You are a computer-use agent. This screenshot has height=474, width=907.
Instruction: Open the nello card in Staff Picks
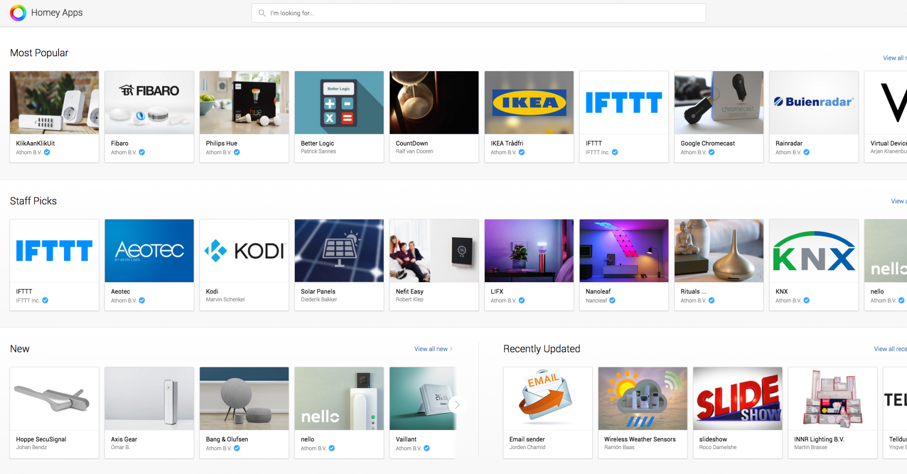pyautogui.click(x=886, y=265)
